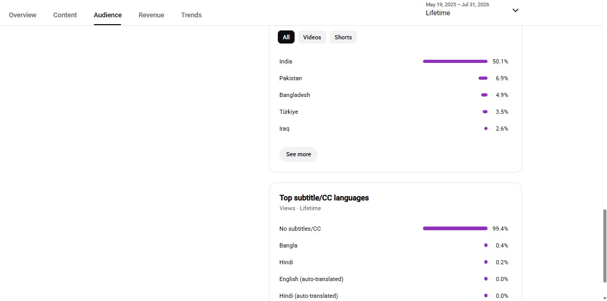Filter geography by Shorts chip
Viewport: 607px width, 301px height.
pyautogui.click(x=343, y=37)
